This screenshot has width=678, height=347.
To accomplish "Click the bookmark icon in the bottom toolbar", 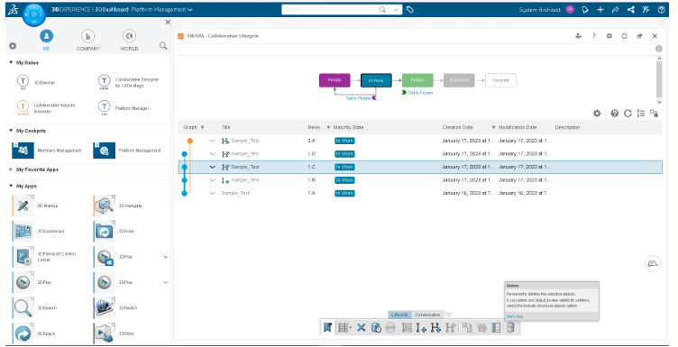I will coord(327,327).
